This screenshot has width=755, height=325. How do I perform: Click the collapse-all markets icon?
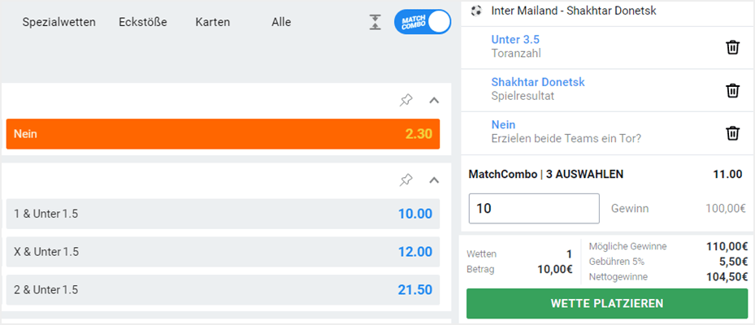[375, 23]
